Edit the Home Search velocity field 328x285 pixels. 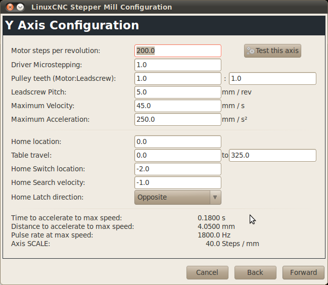[177, 182]
